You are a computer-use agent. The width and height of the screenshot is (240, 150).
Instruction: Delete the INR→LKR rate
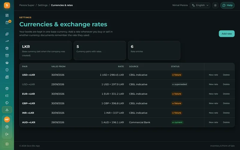pos(226,113)
